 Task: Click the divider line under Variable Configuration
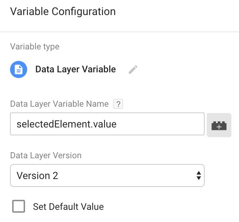(x=119, y=32)
